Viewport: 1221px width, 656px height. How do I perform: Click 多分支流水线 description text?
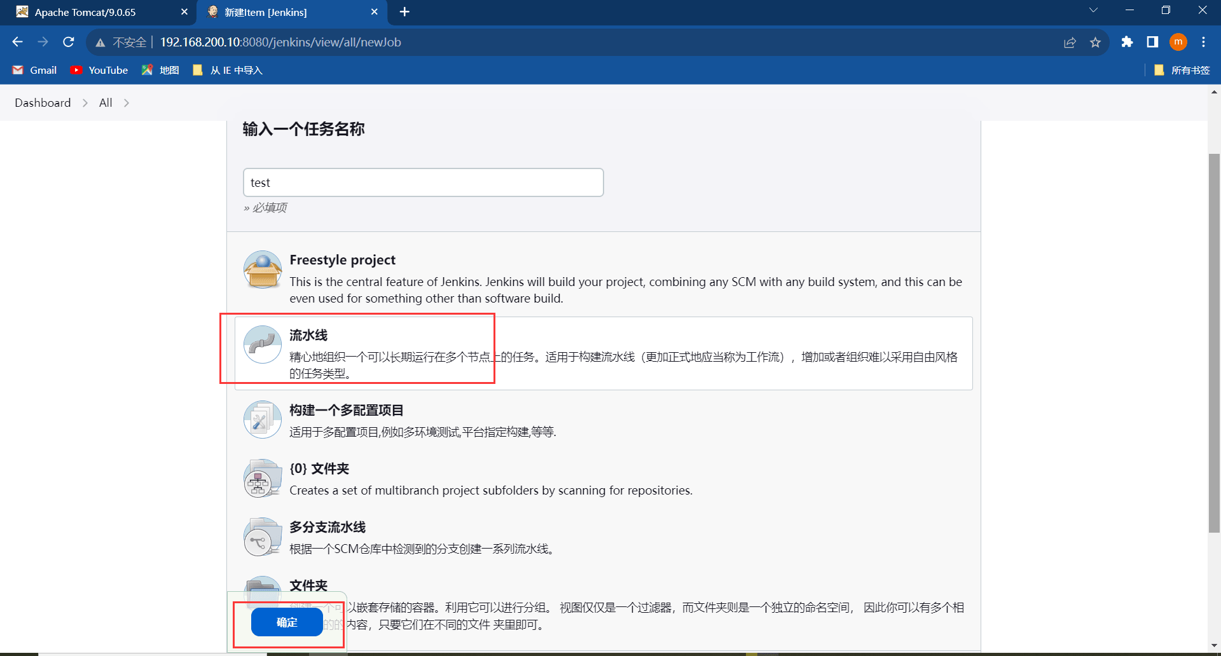[x=423, y=549]
